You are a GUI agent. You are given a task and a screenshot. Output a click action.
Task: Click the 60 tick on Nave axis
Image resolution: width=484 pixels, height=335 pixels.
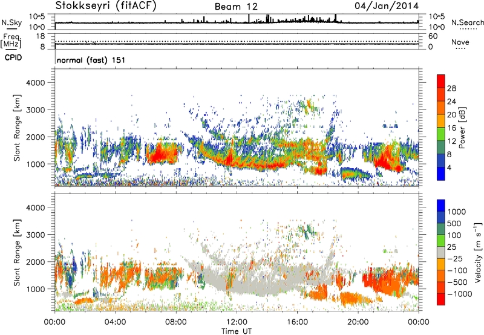click(433, 36)
